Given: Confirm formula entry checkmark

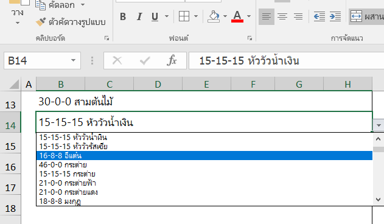Looking at the screenshot, I should (x=145, y=60).
